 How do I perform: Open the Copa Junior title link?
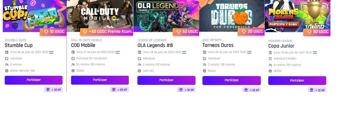(x=281, y=46)
